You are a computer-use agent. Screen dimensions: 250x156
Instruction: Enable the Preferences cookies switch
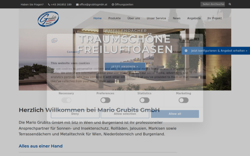click(x=105, y=100)
